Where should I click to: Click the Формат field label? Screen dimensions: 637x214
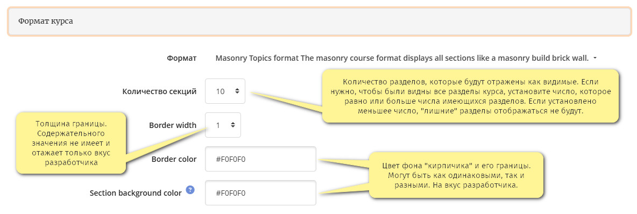tap(182, 58)
